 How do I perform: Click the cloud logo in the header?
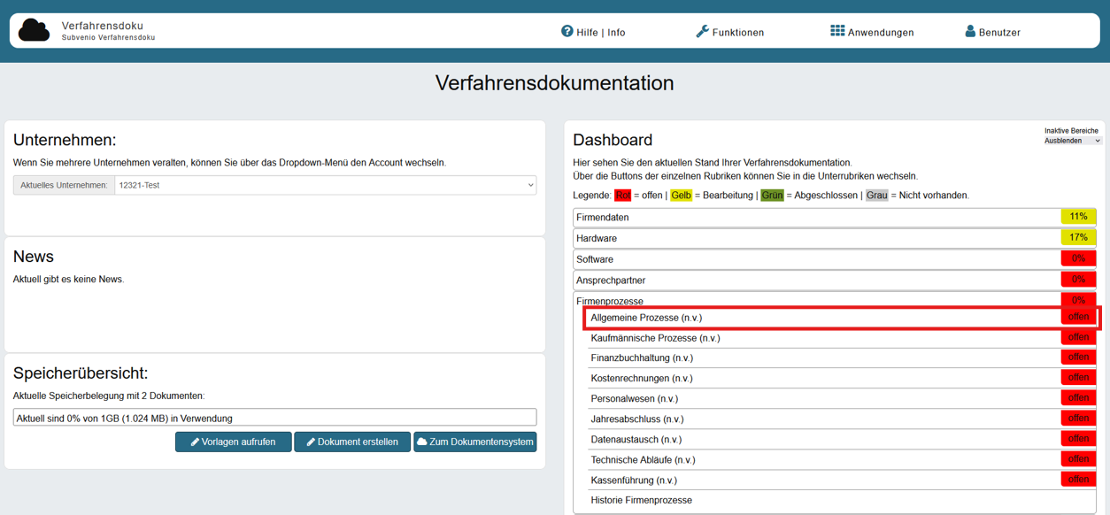(x=34, y=30)
